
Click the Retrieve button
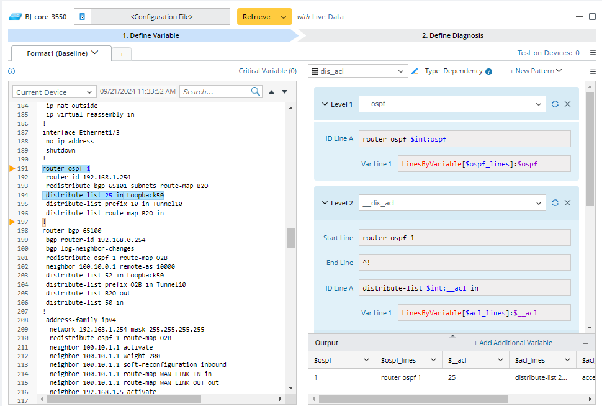(256, 17)
